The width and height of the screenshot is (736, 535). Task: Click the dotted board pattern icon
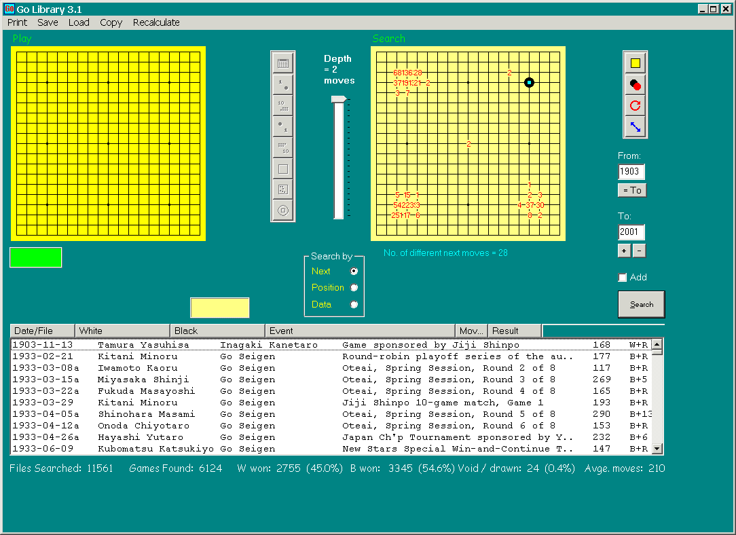(x=283, y=189)
